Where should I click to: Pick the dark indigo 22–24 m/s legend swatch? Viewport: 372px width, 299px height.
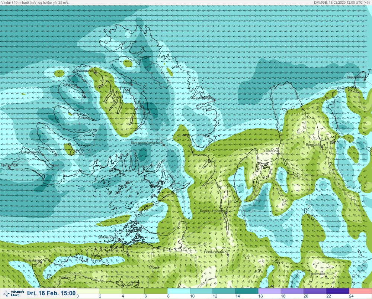pyautogui.click(x=338, y=291)
